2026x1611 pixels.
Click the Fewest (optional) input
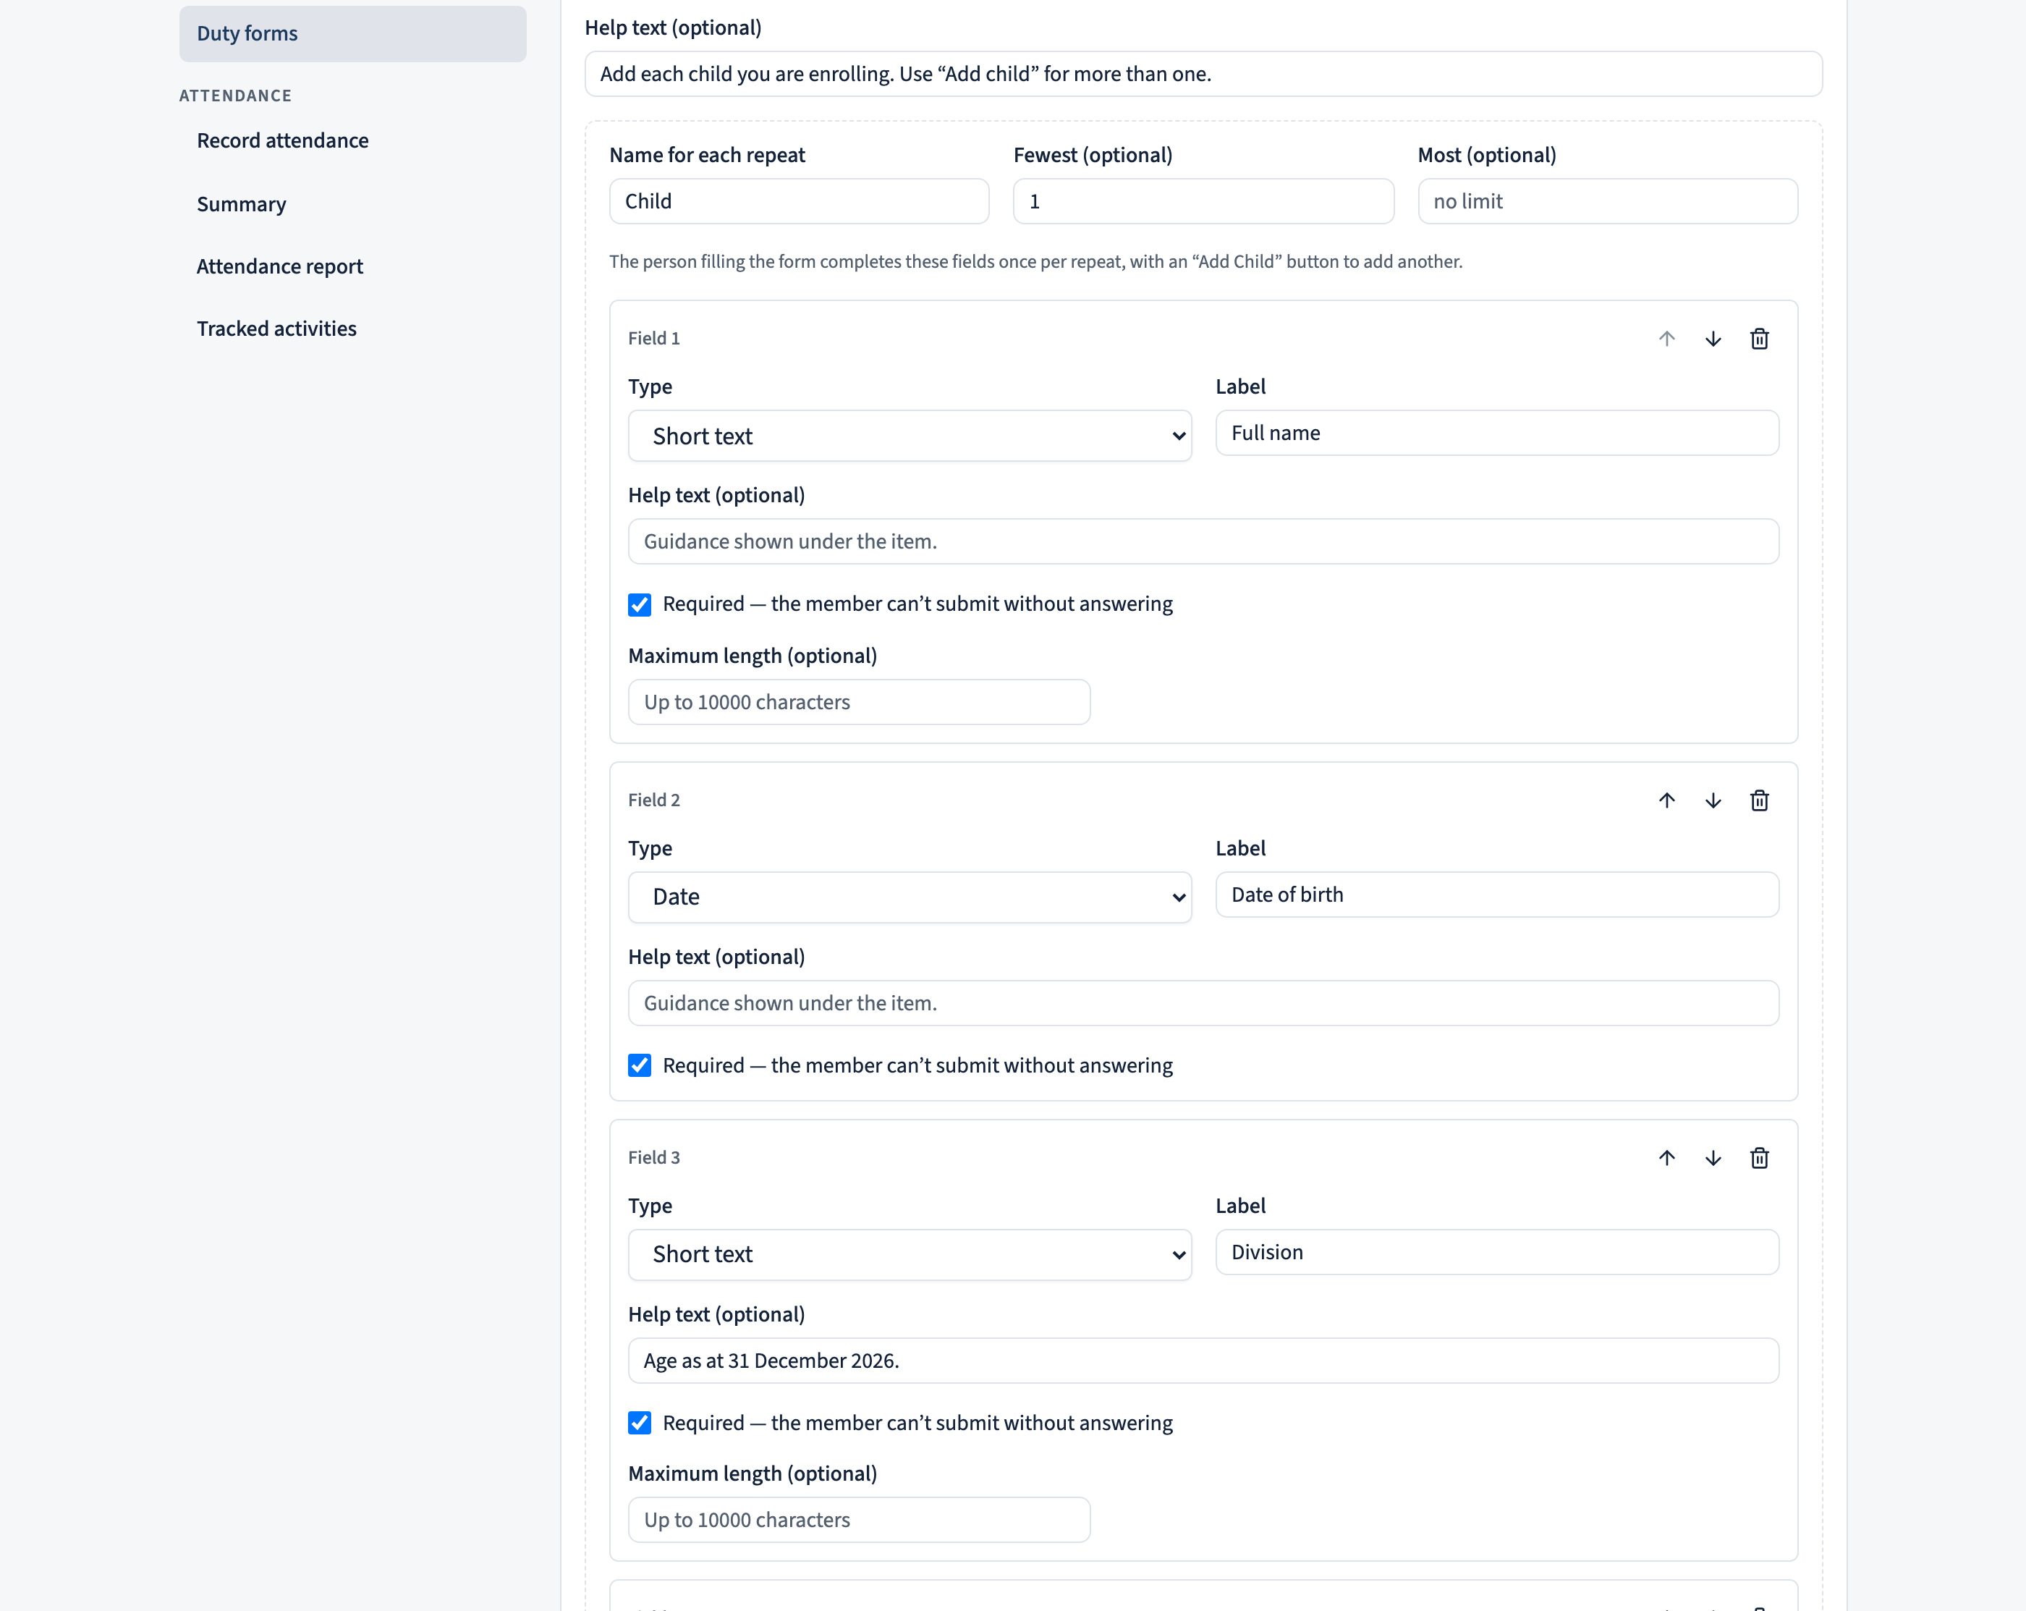[1203, 201]
